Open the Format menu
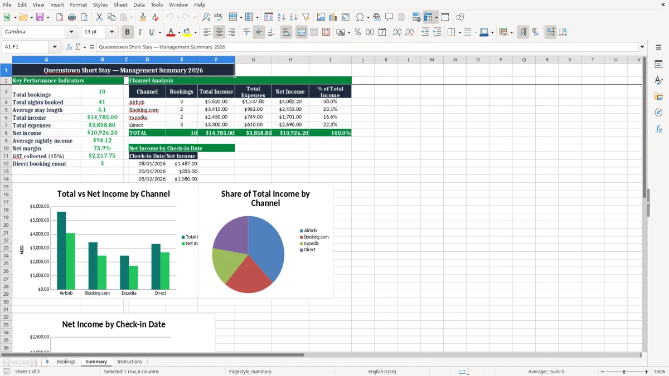 pyautogui.click(x=78, y=4)
